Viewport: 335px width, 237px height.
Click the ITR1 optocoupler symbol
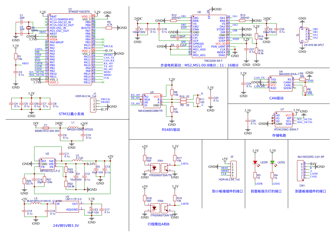(x=159, y=168)
